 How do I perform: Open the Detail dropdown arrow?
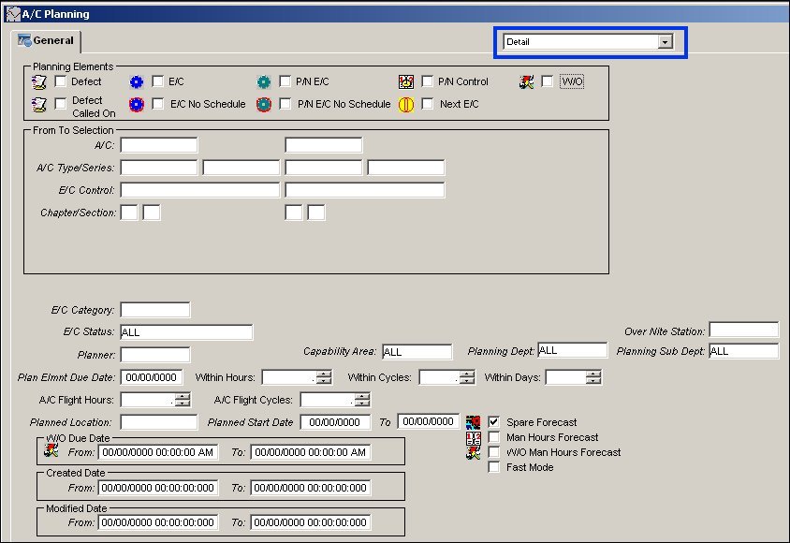666,42
